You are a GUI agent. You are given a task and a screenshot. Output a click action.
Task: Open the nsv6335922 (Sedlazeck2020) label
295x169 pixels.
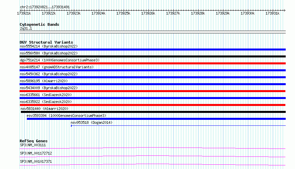coord(46,102)
